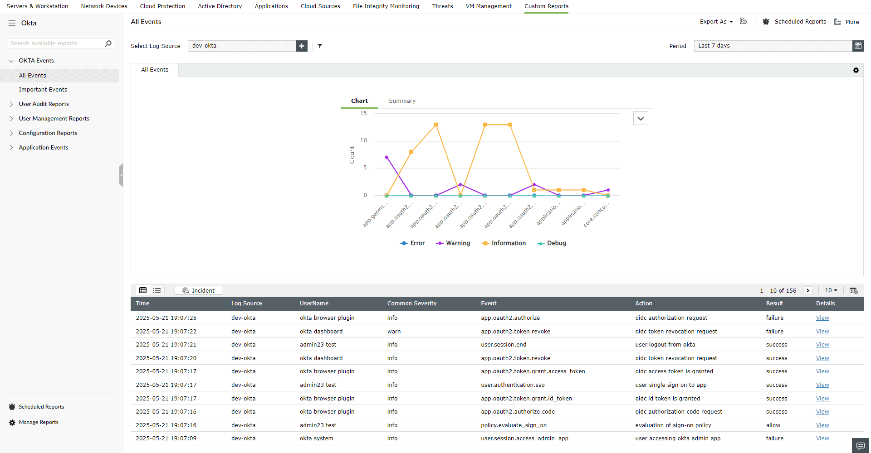This screenshot has width=871, height=453.
Task: Open the Okta hamburger menu
Action: click(12, 23)
